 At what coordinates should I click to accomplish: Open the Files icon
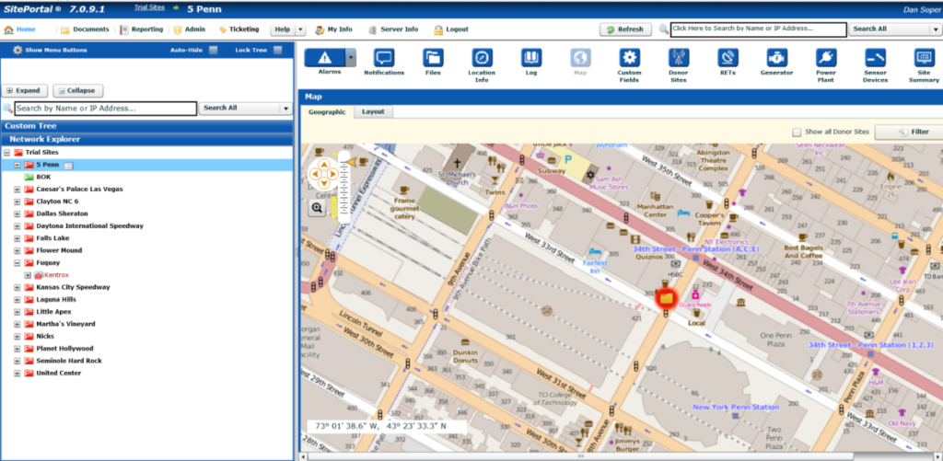coord(433,58)
